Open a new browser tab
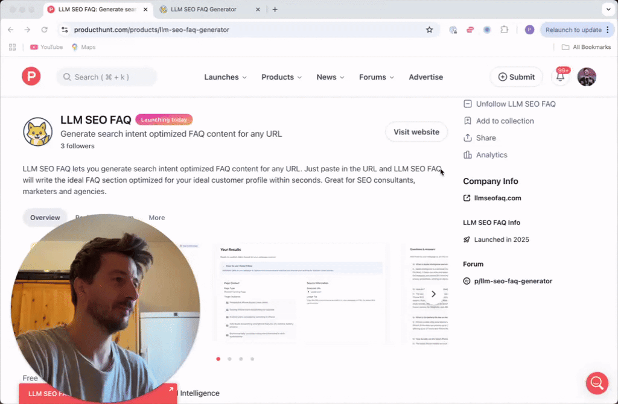618x404 pixels. point(275,10)
